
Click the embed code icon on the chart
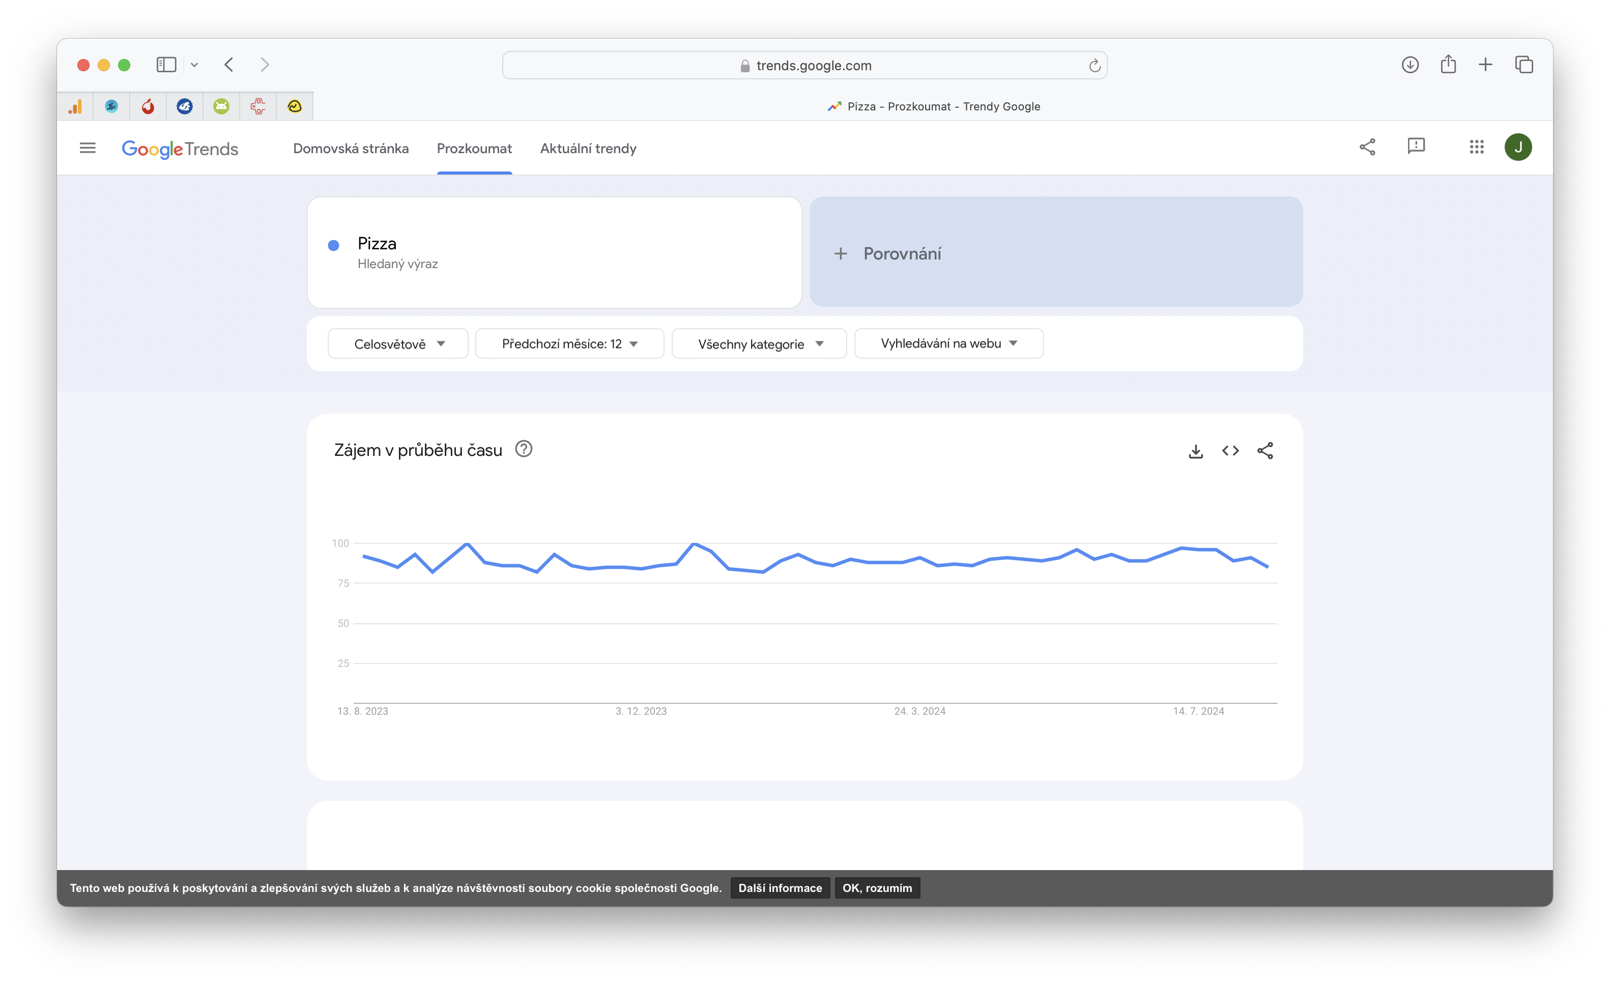1230,451
